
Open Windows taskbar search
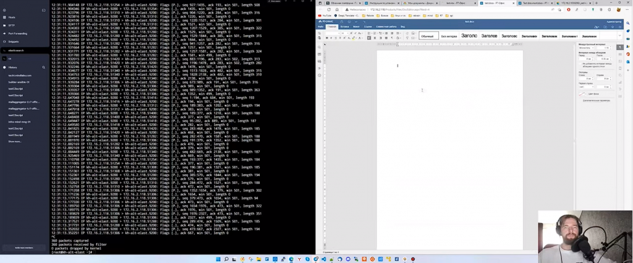click(x=226, y=259)
